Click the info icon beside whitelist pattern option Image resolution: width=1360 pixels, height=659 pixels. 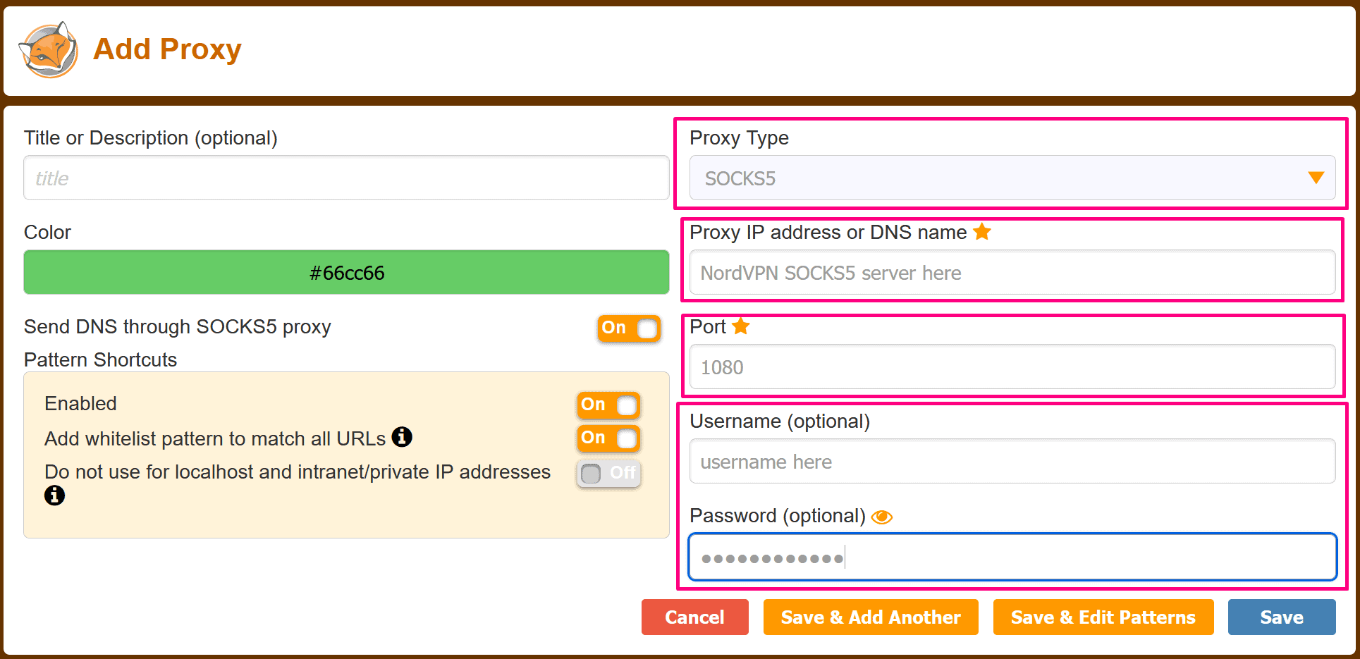coord(402,437)
